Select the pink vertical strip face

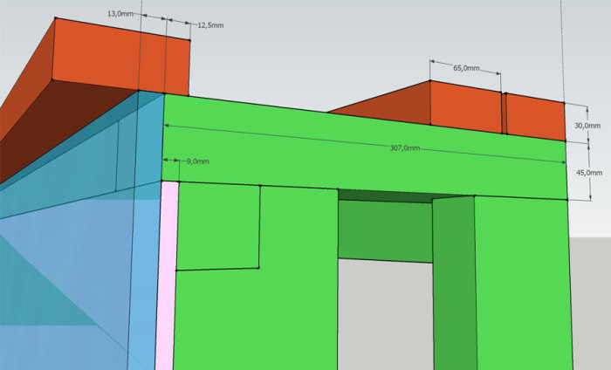pos(167,276)
